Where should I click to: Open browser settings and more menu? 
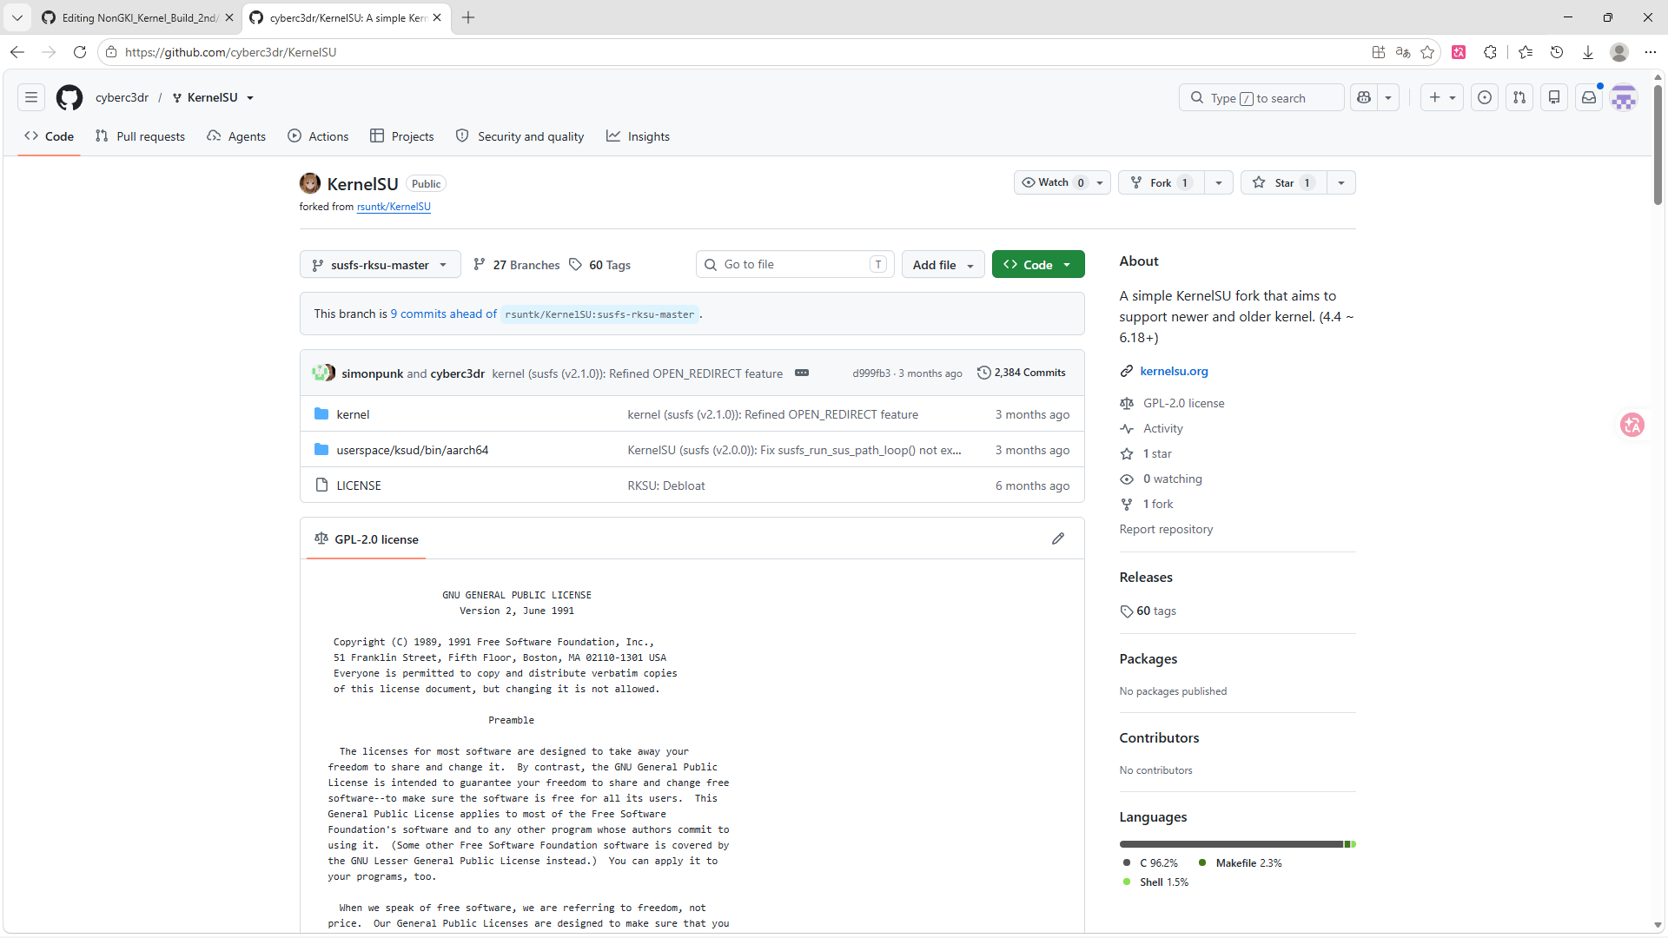[1651, 52]
